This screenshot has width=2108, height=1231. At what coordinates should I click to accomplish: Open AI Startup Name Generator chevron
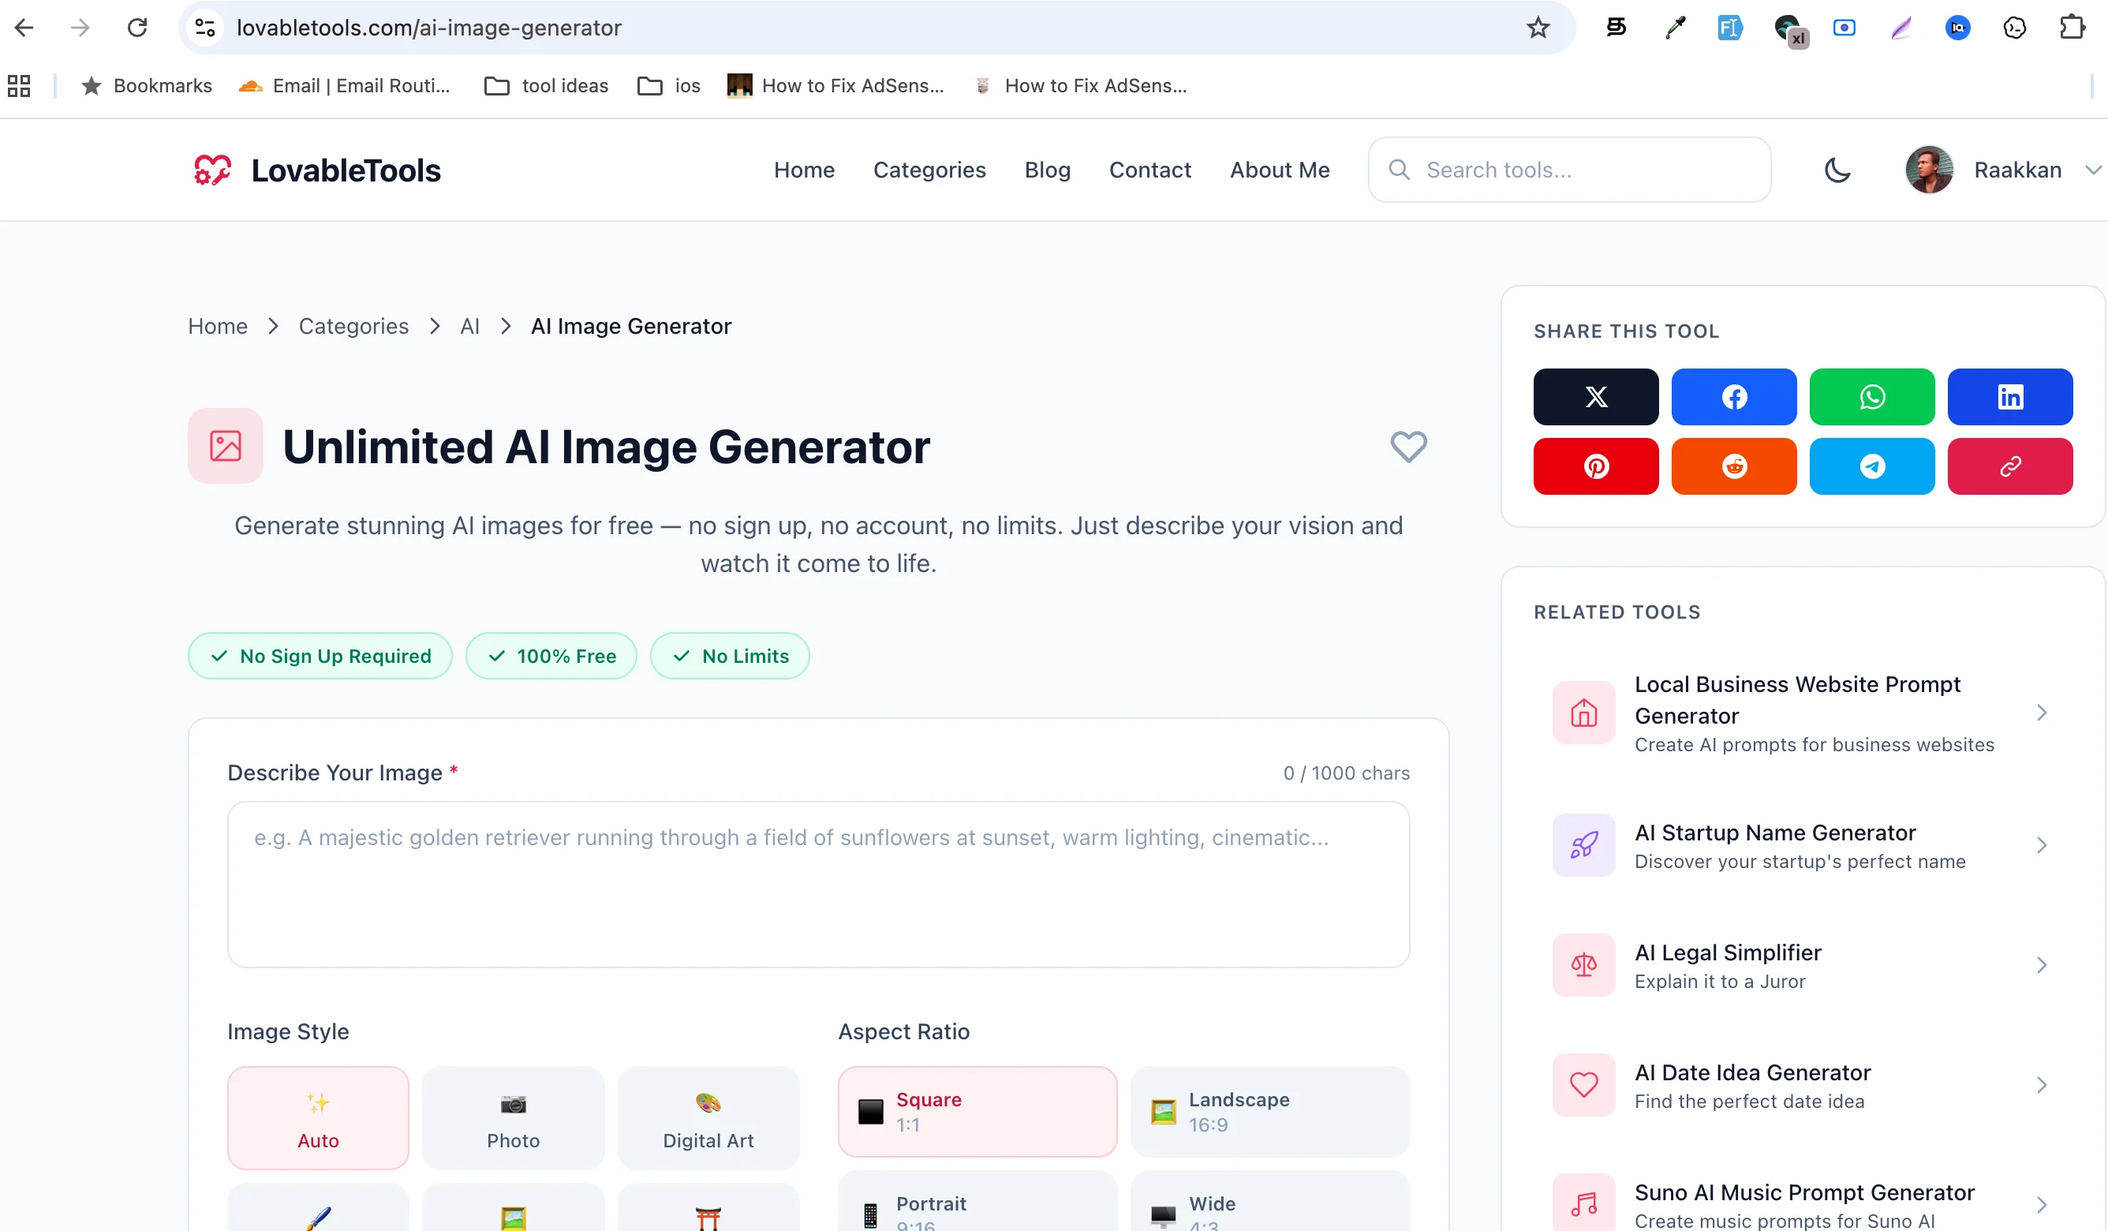tap(2041, 845)
